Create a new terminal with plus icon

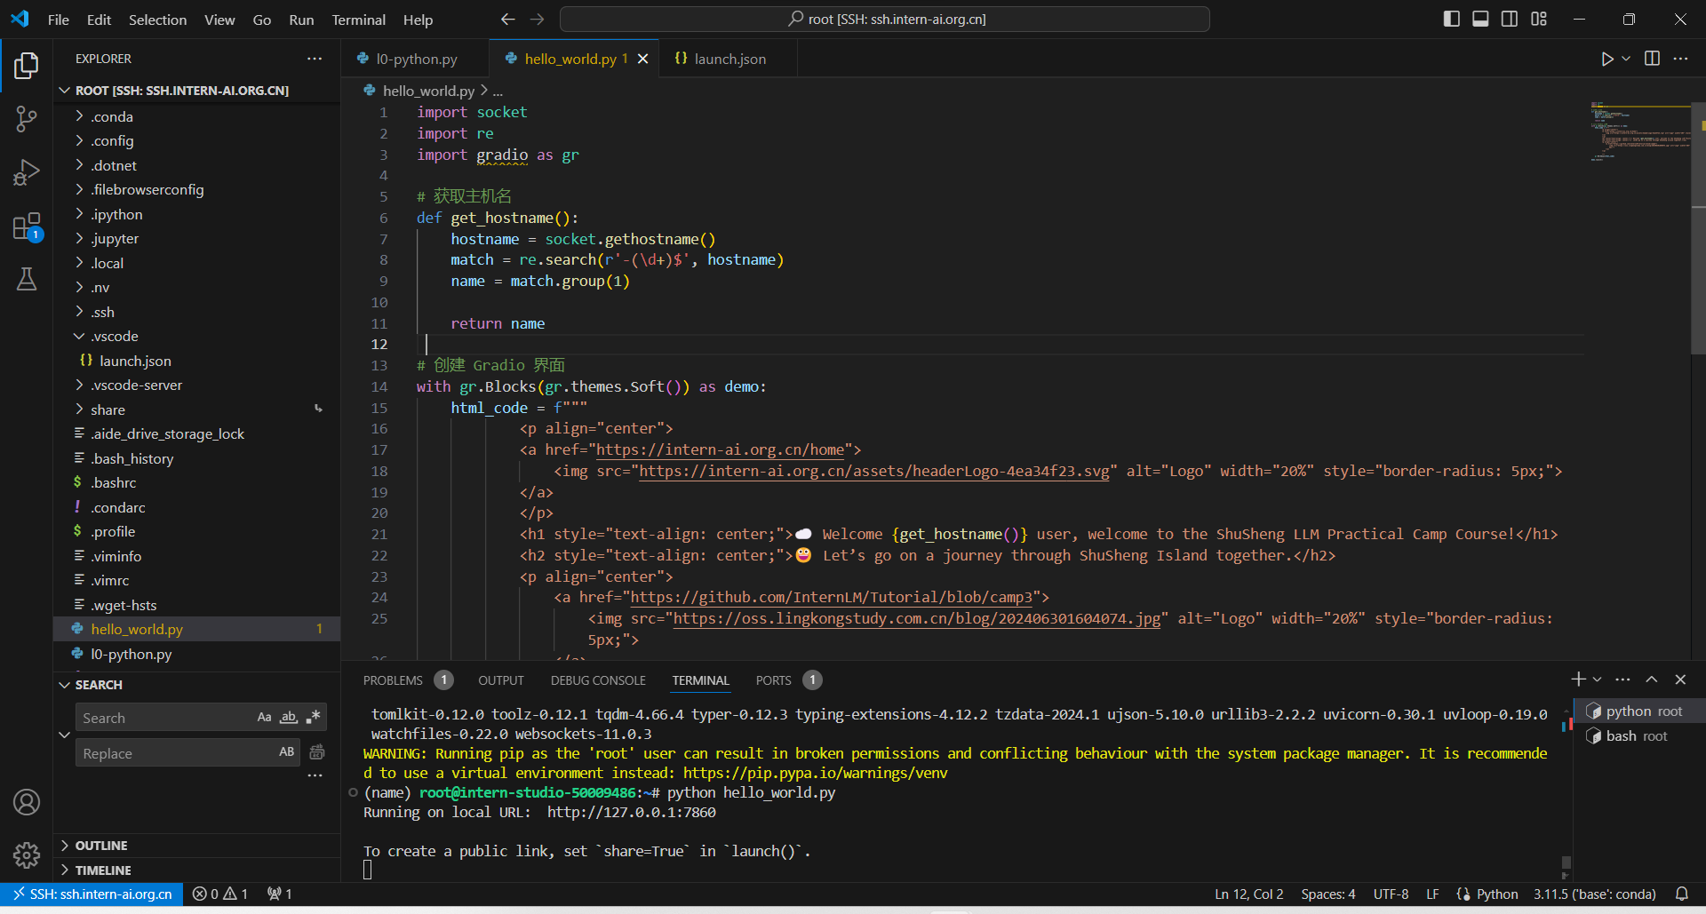(1578, 680)
